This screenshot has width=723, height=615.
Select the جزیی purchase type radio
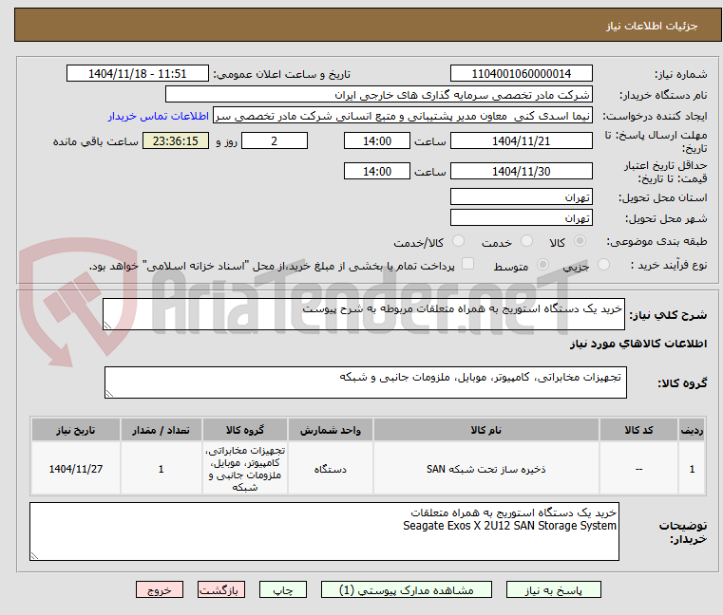coord(603,265)
